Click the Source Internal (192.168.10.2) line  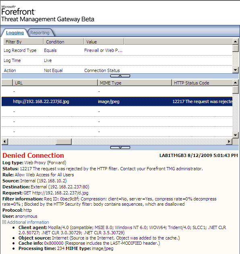pos(35,181)
